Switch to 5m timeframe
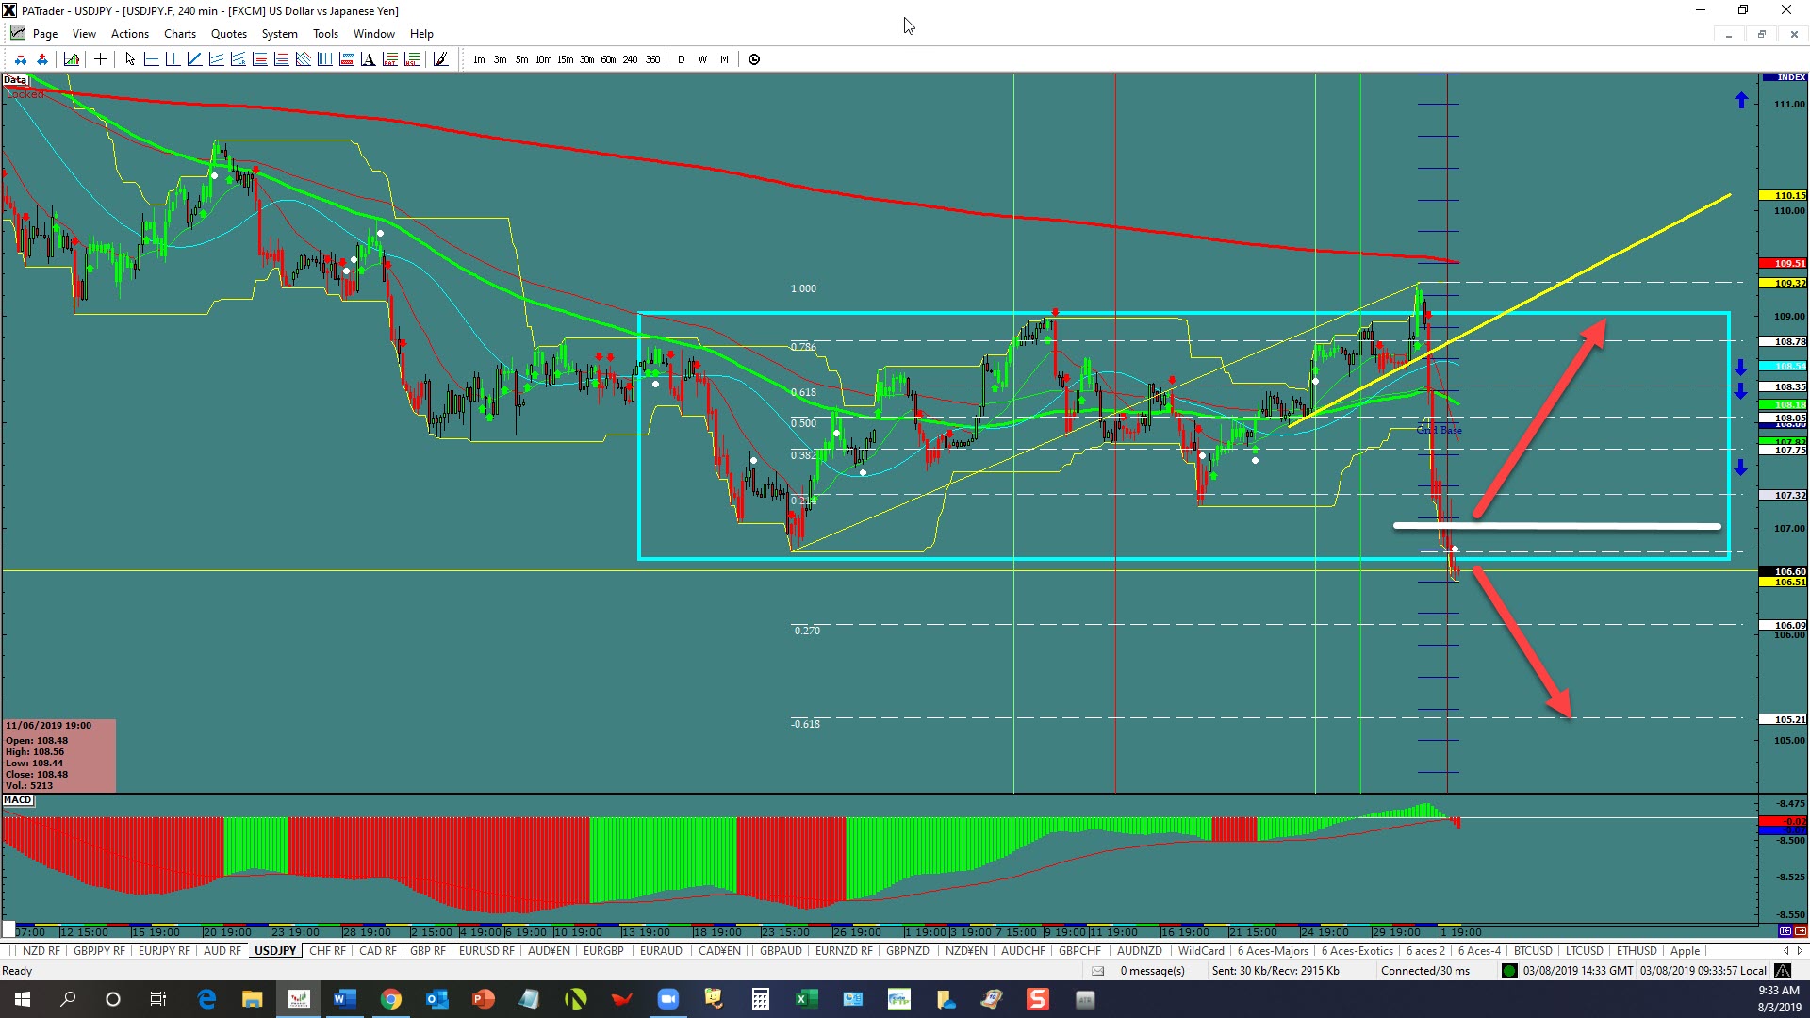 pos(521,59)
